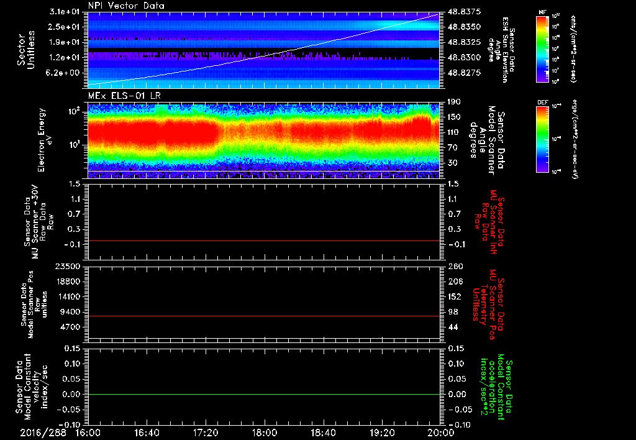Click the '150' scanner angle tick
Viewport: 636px width, 440px height.
tap(454, 117)
